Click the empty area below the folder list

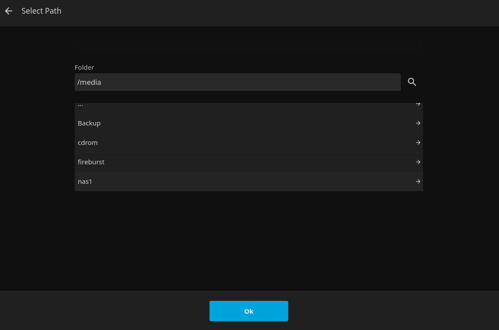[x=248, y=239]
